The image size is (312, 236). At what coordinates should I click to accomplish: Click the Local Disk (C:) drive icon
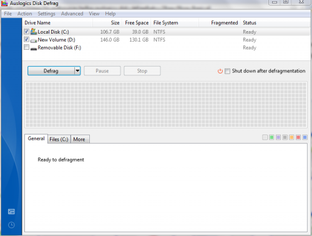click(x=34, y=32)
